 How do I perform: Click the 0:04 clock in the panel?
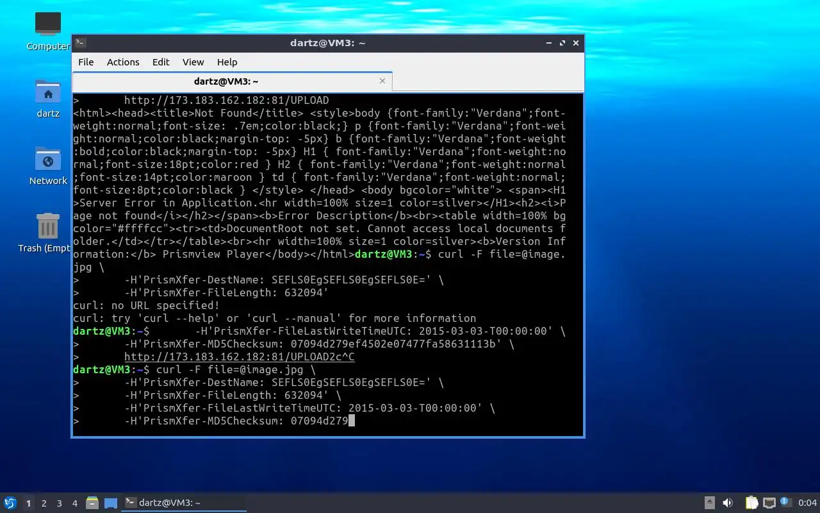[x=808, y=503]
